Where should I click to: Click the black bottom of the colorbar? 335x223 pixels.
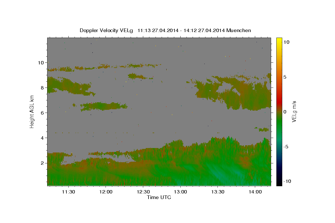pos(279,183)
